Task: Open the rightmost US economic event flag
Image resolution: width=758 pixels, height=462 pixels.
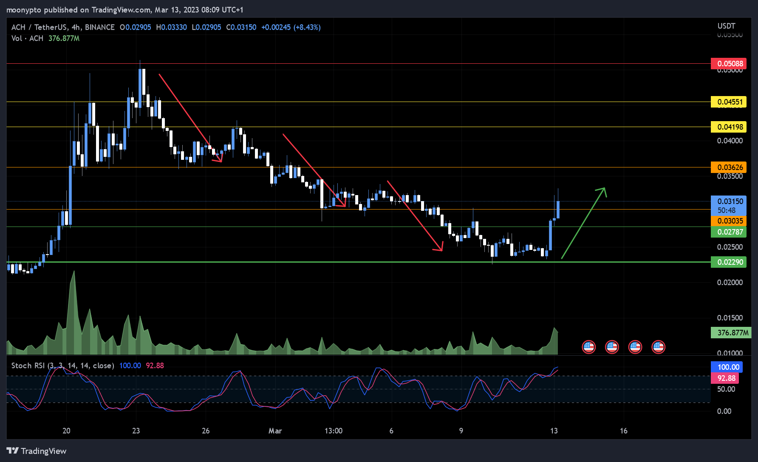Action: click(x=658, y=347)
